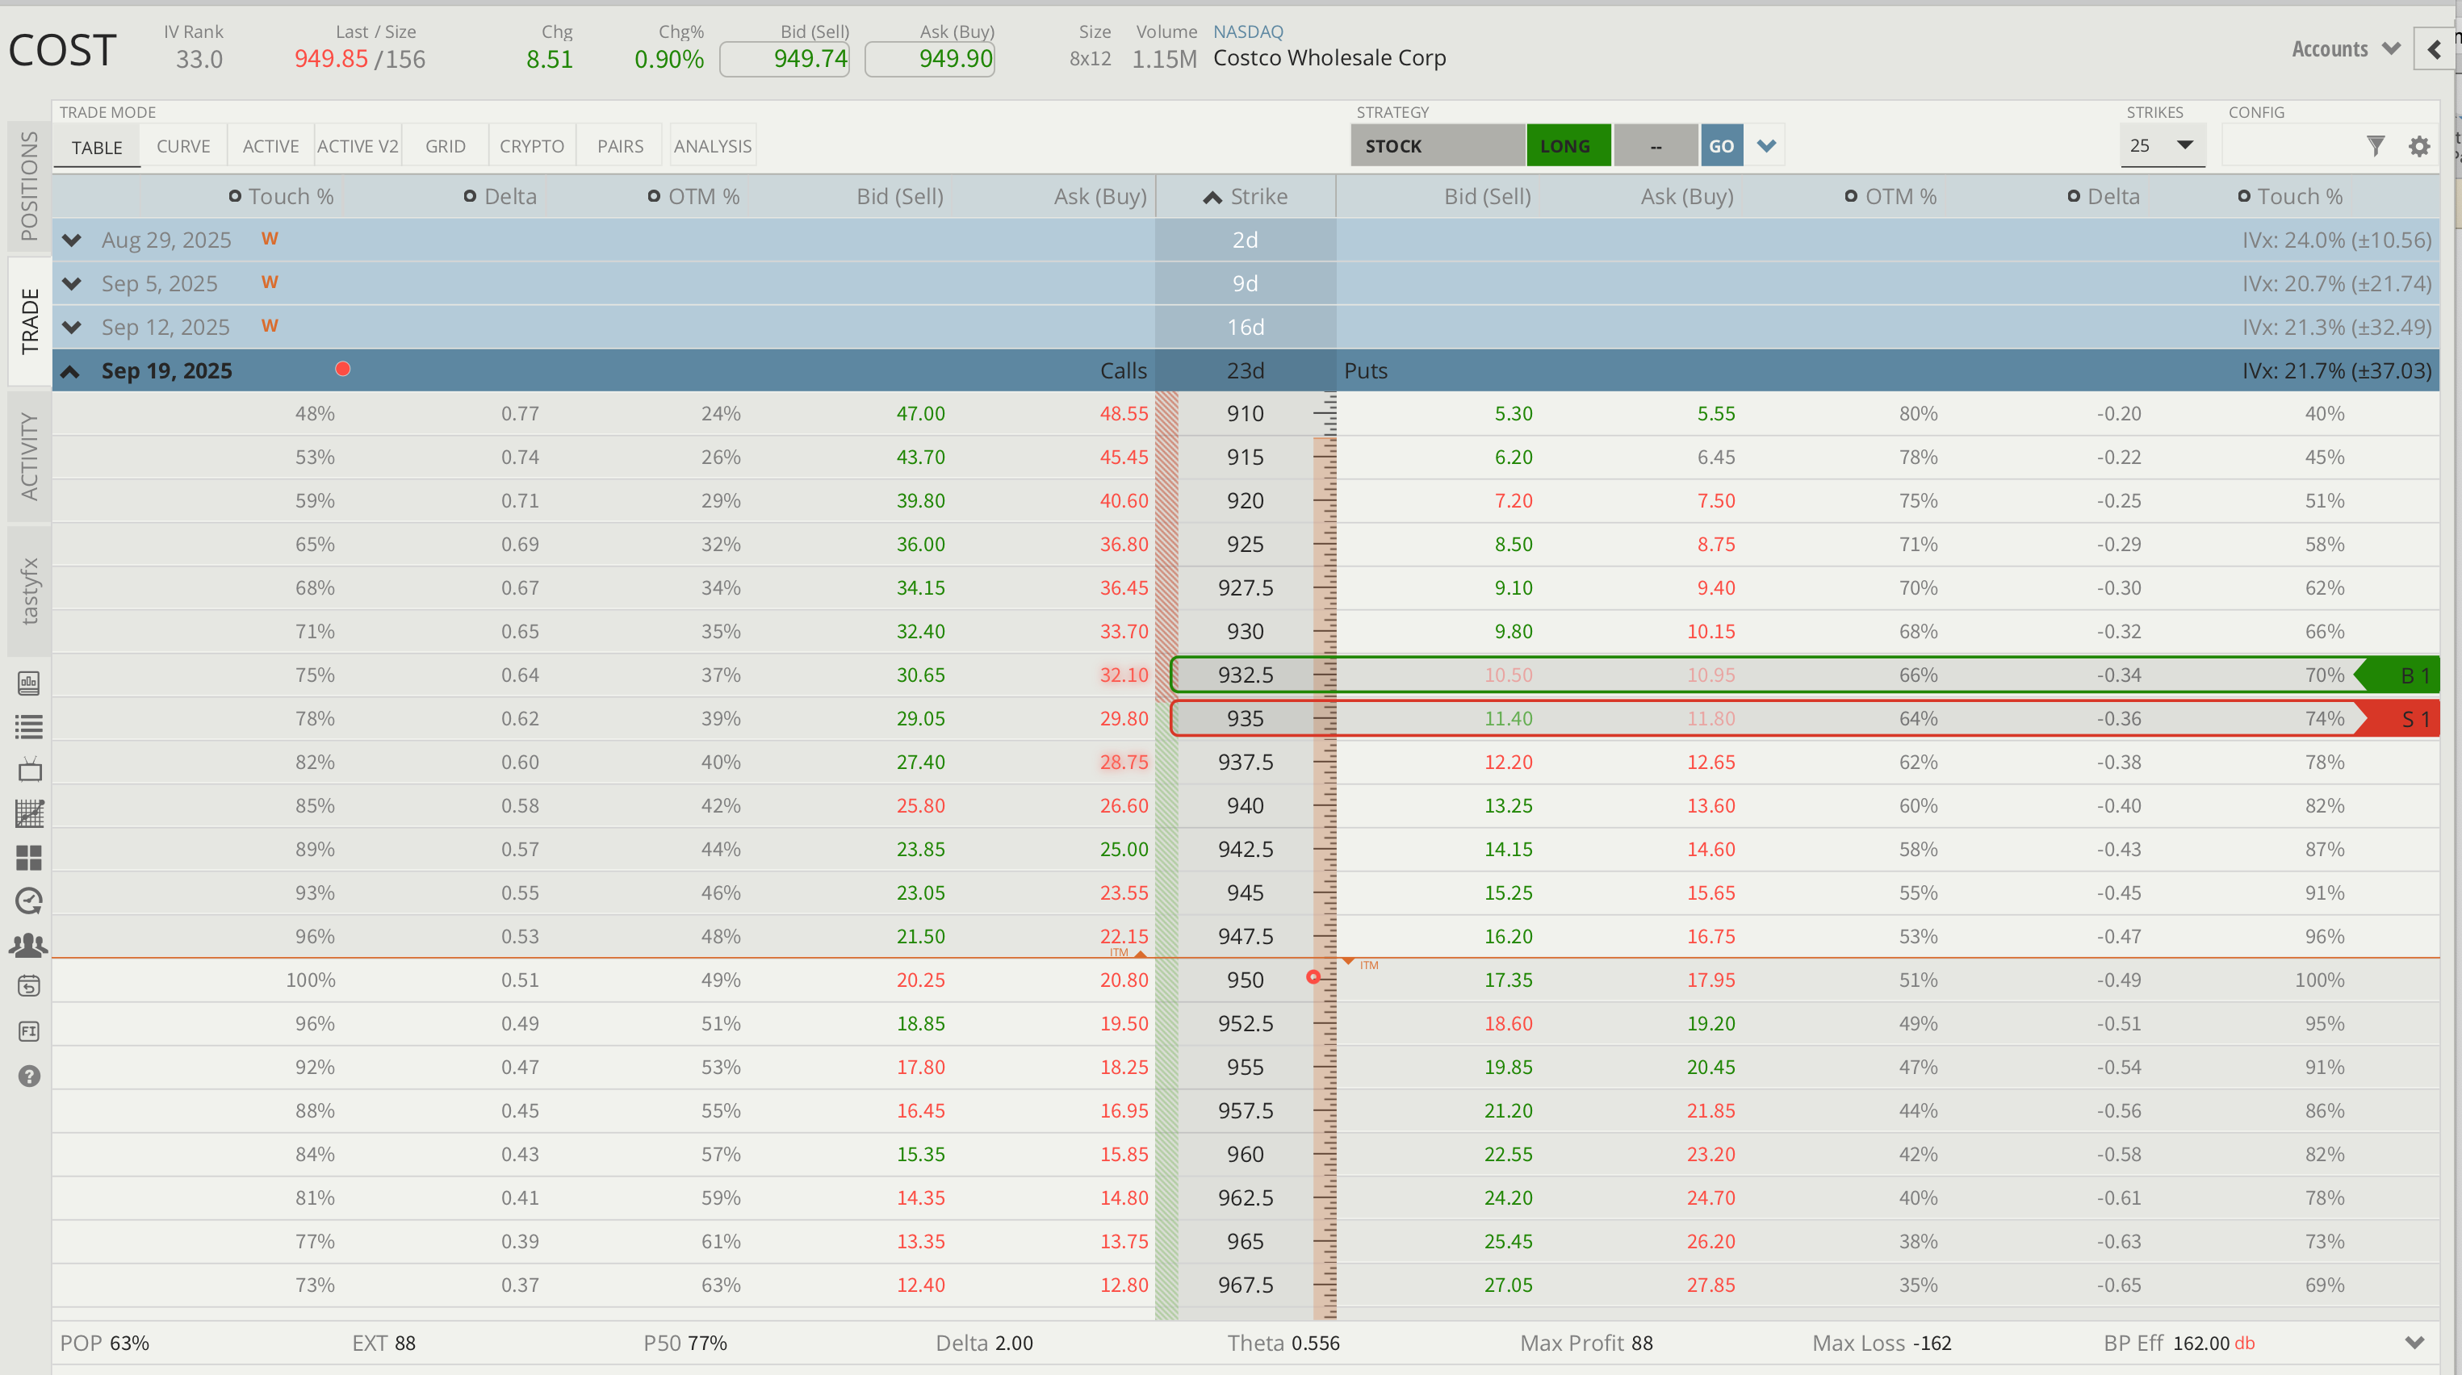Click the help question mark icon
2462x1375 pixels.
pos(30,1076)
